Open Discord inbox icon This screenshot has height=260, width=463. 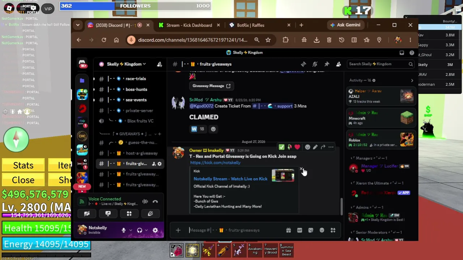pyautogui.click(x=402, y=53)
